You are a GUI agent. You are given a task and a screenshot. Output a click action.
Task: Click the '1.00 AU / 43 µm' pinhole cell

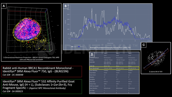(133, 60)
